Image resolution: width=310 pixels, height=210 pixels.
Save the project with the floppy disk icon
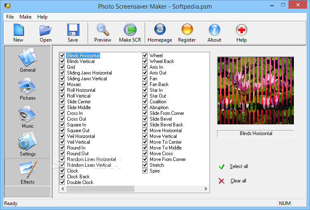(x=73, y=30)
